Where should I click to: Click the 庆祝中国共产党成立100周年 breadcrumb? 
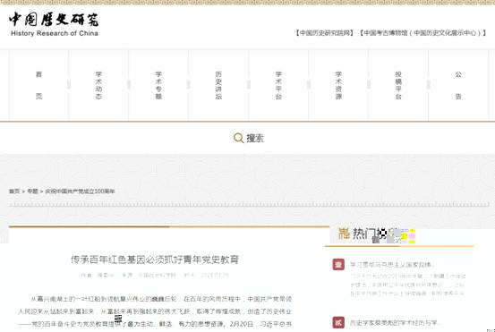[80, 192]
